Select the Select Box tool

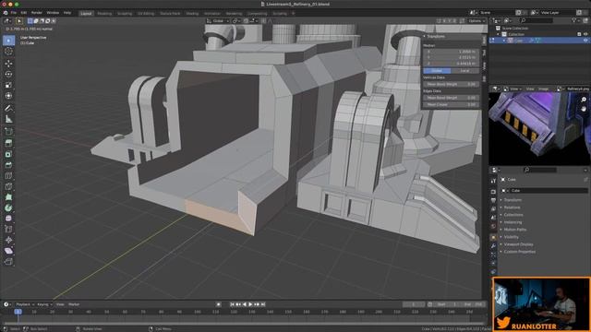tap(8, 41)
